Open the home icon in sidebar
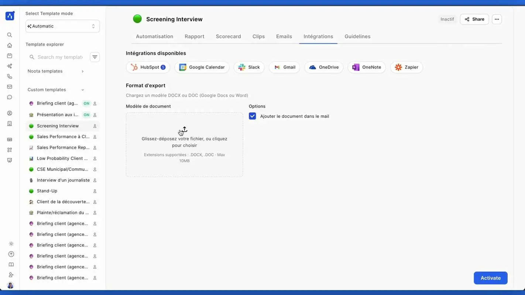Screen dimensions: 525x295 (10, 45)
